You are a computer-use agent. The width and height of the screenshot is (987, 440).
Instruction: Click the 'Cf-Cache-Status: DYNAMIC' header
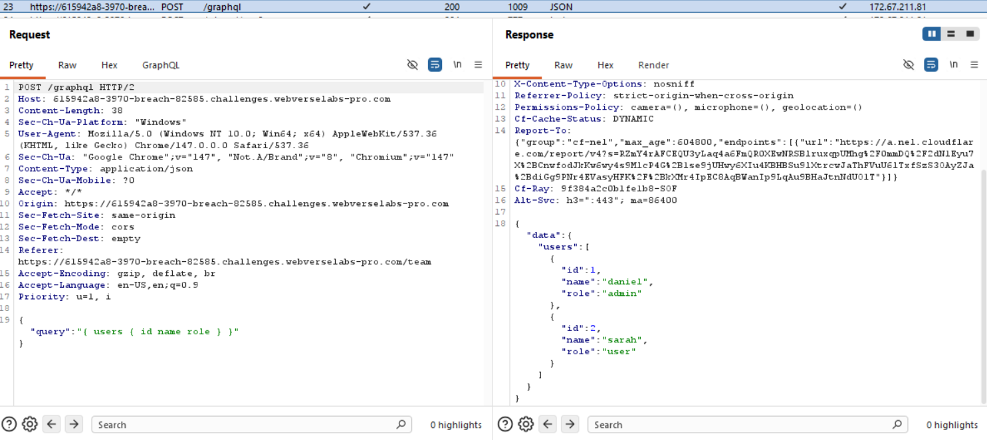coord(584,119)
